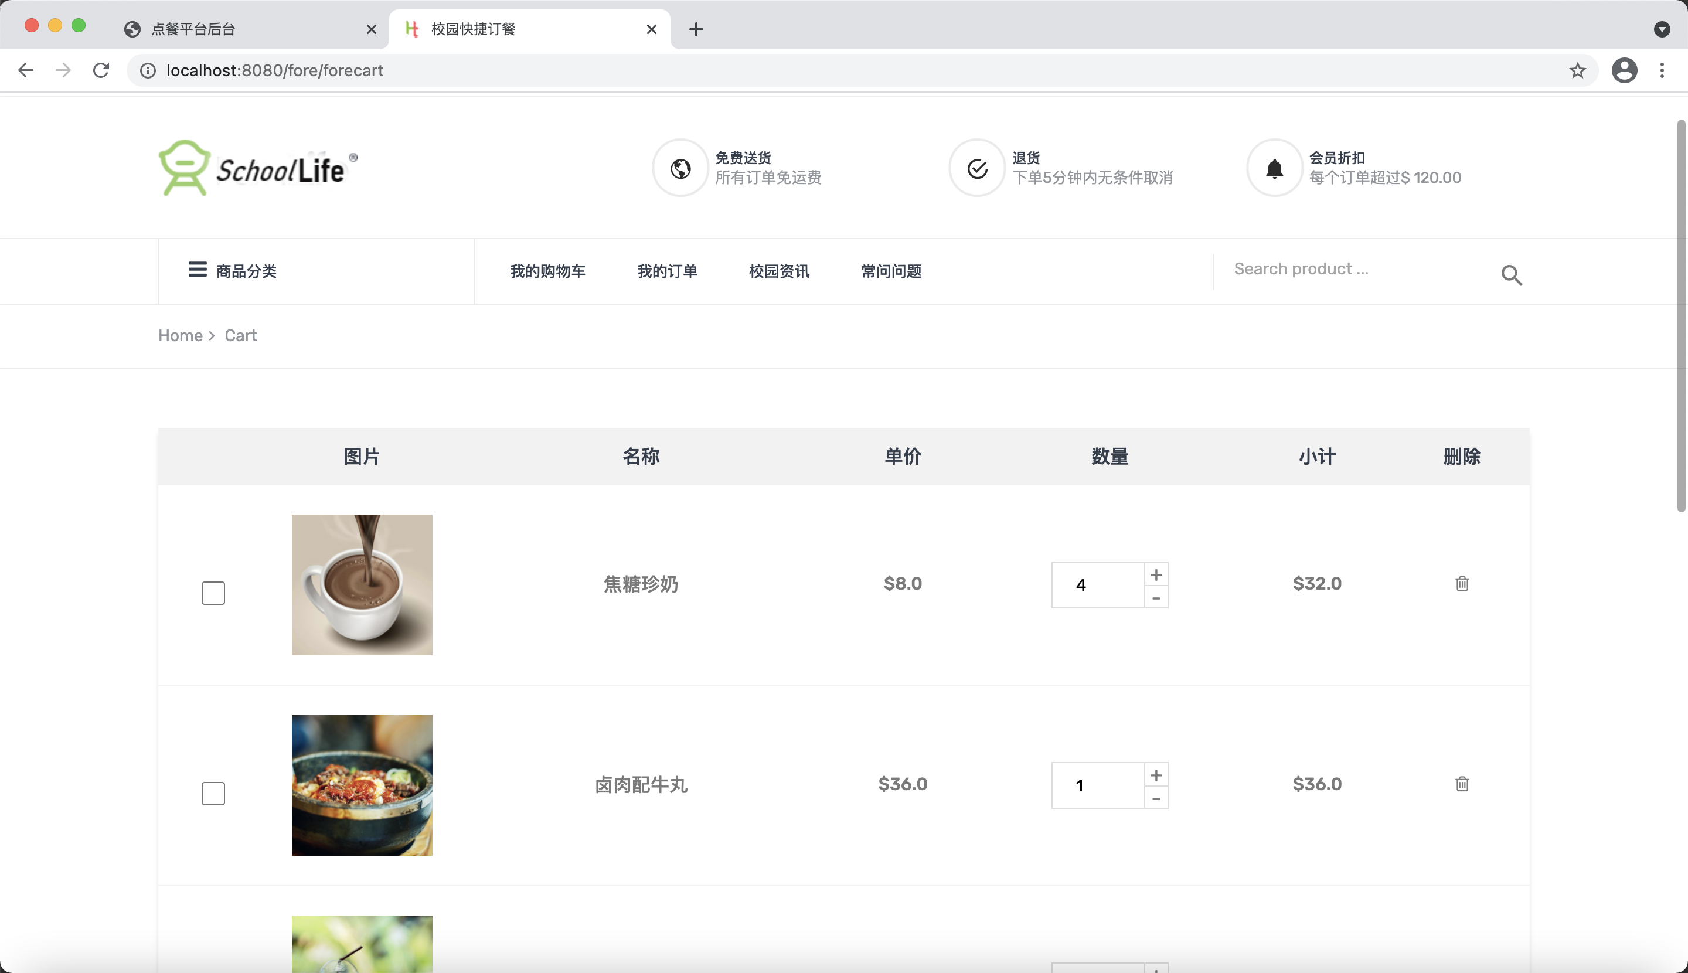Screen dimensions: 1688x973
Task: Click the 退货 heading text
Action: pos(1026,158)
